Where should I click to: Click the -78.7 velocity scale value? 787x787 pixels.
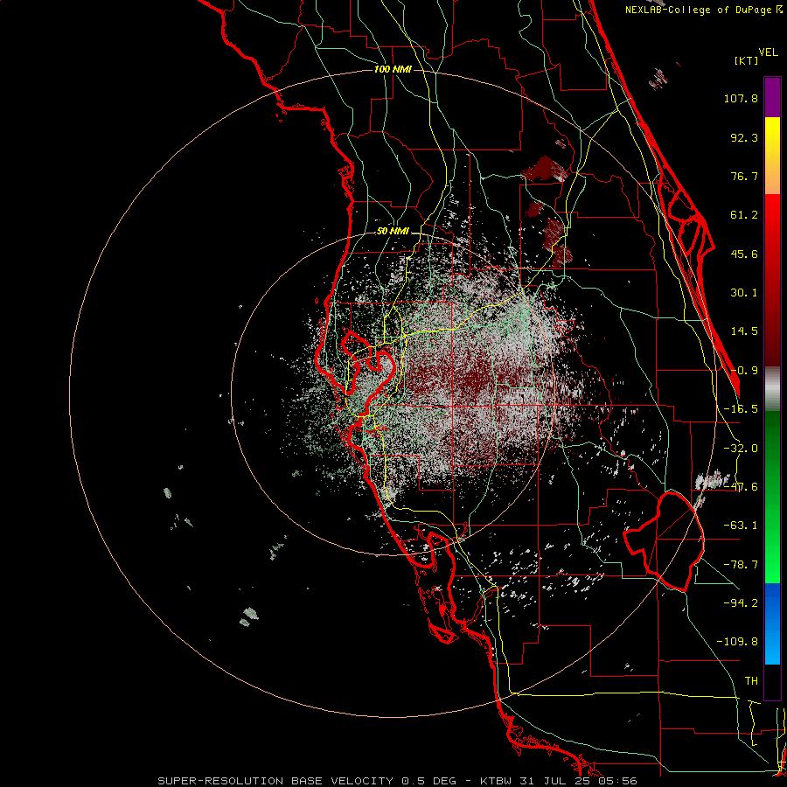point(741,565)
